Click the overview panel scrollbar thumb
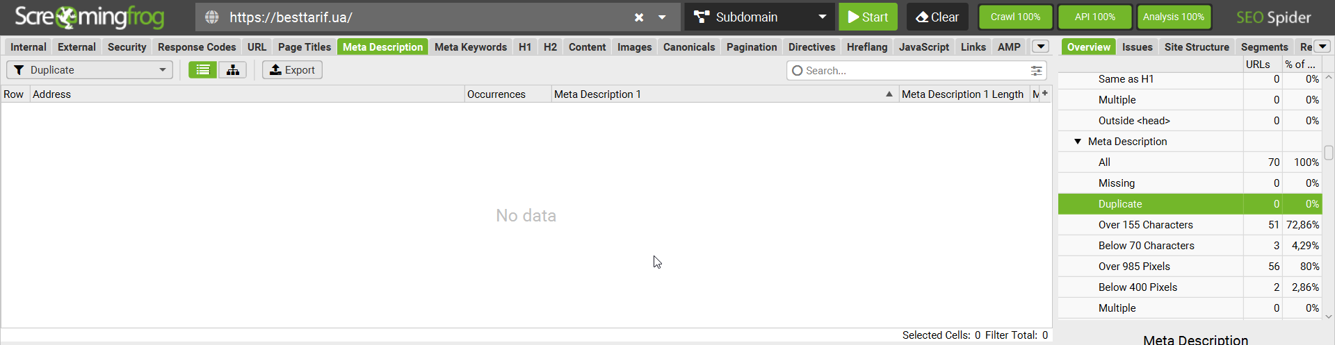This screenshot has width=1335, height=345. coord(1329,153)
